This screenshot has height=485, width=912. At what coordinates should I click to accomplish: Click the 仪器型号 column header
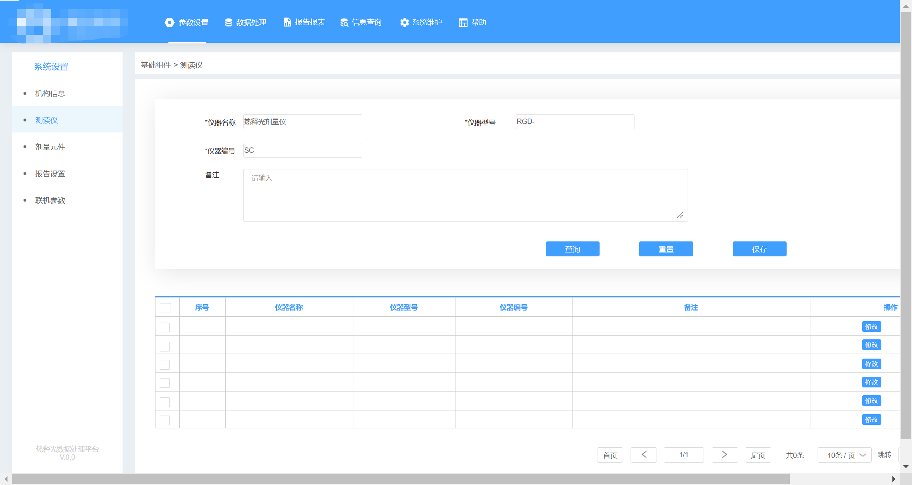(x=404, y=307)
